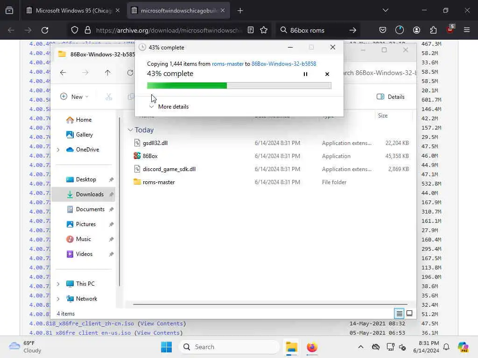Image resolution: width=478 pixels, height=358 pixels.
Task: Click the pin icon next to Music
Action: point(111,239)
